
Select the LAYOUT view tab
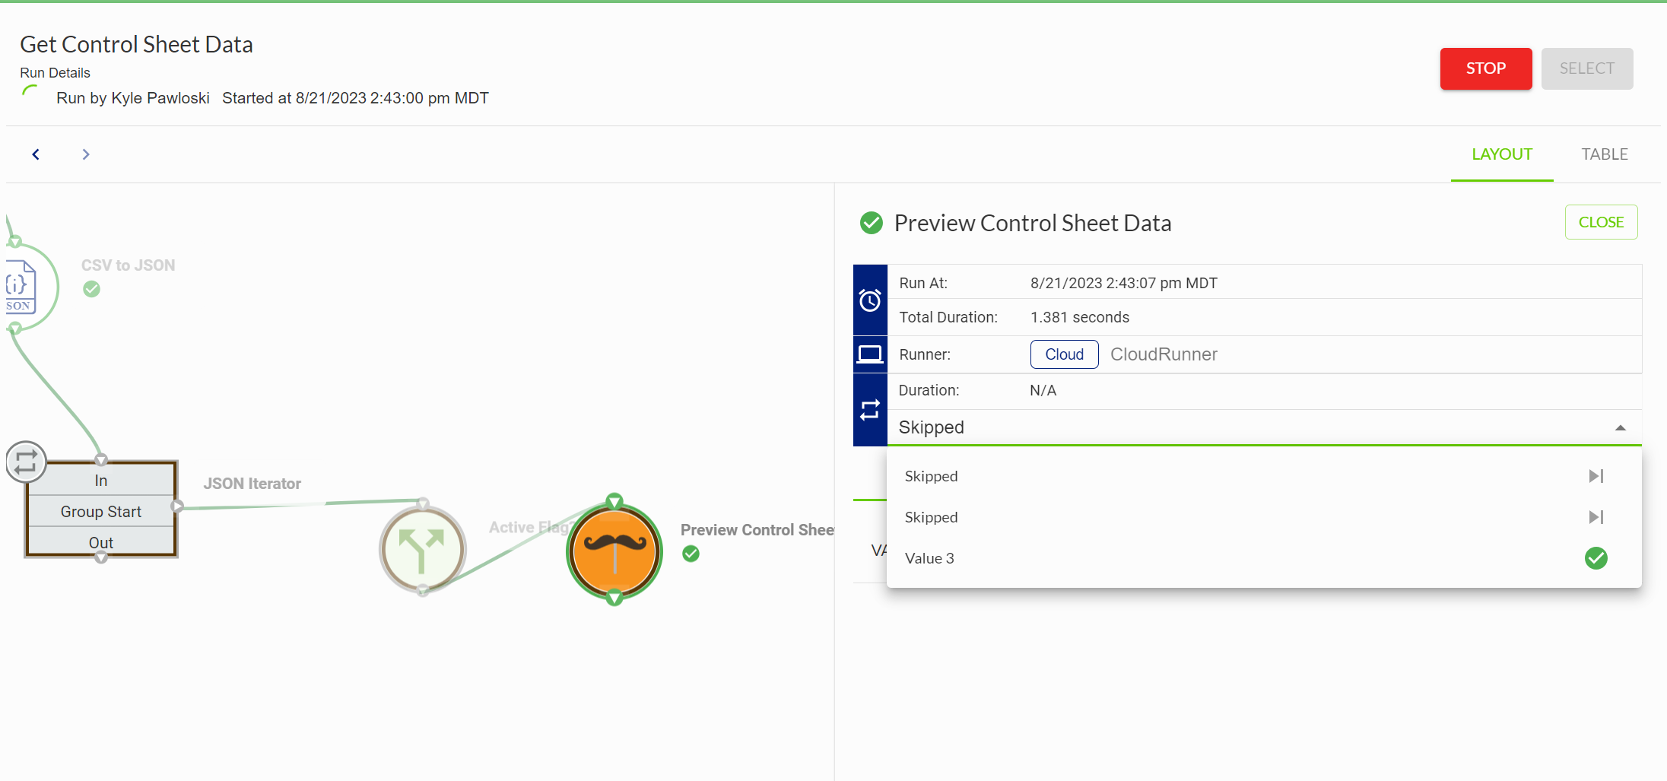[1502, 154]
